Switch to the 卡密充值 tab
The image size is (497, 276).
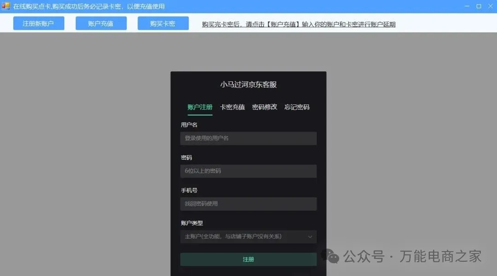pos(232,107)
